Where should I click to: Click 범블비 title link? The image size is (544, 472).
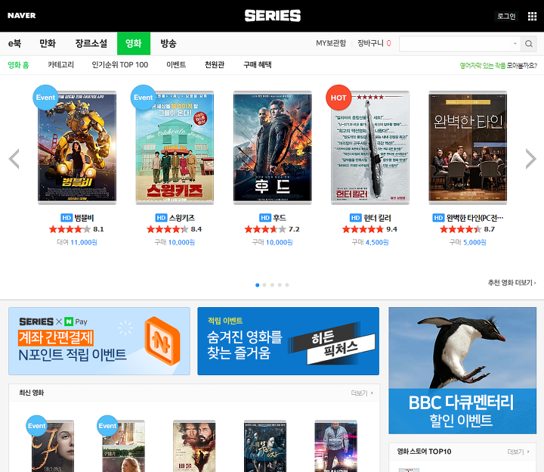(84, 218)
